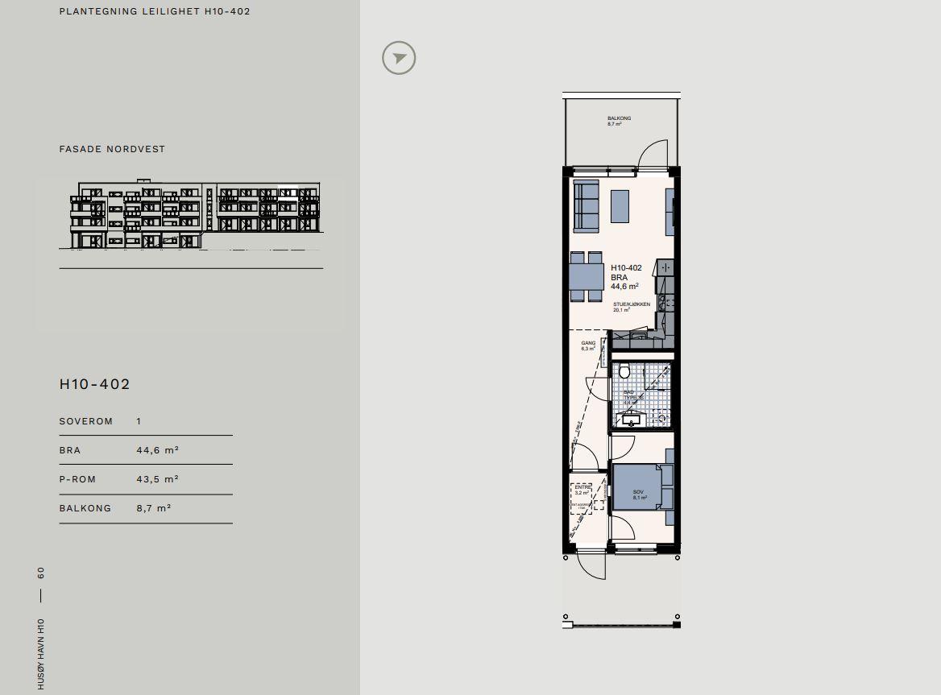Screen dimensions: 941x695
Task: Click the 'H10-402 BRA 44,6 m²' label on plan
Action: click(626, 278)
